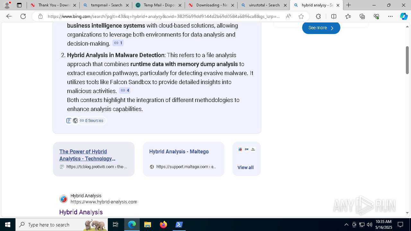Image resolution: width=411 pixels, height=231 pixels.
Task: Open the clock showing 10:35 AM
Action: pos(384,225)
